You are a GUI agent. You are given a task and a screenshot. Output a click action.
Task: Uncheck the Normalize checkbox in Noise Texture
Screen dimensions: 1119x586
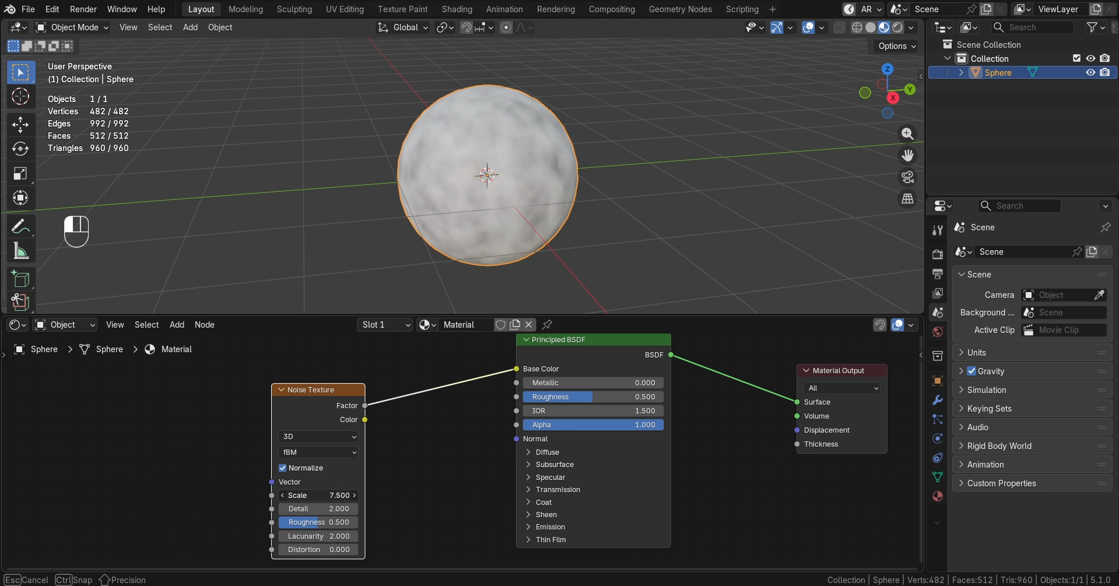click(x=283, y=468)
